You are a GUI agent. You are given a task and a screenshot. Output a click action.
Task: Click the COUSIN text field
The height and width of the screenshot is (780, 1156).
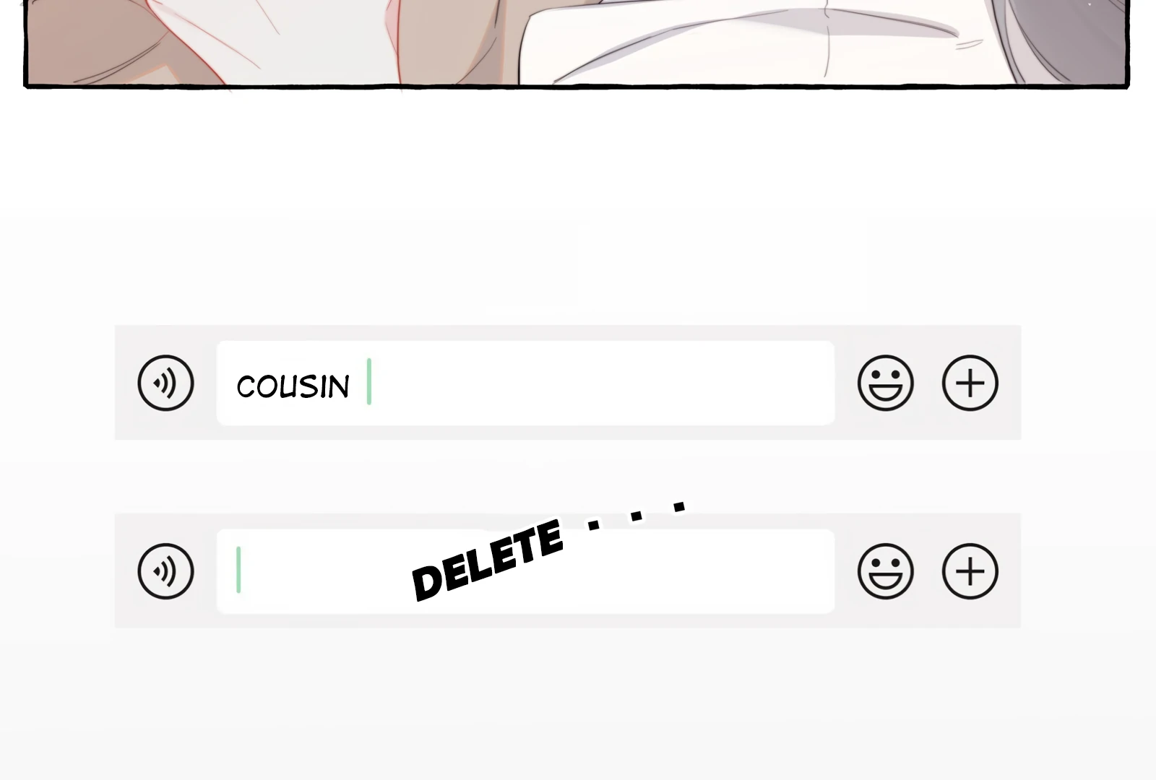(525, 383)
